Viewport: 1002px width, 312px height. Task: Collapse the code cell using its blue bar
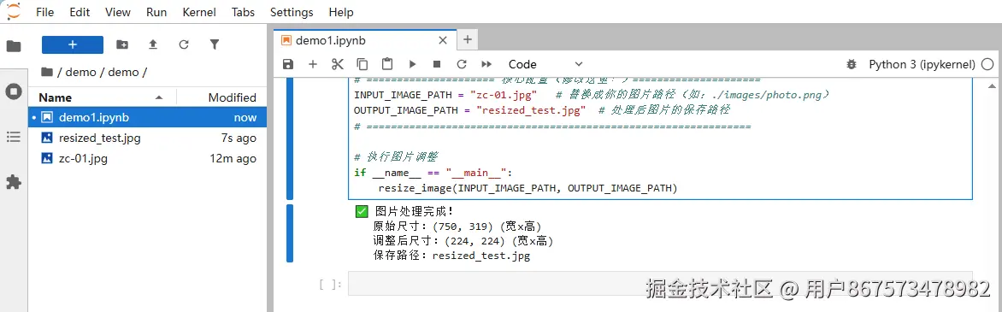(x=290, y=138)
